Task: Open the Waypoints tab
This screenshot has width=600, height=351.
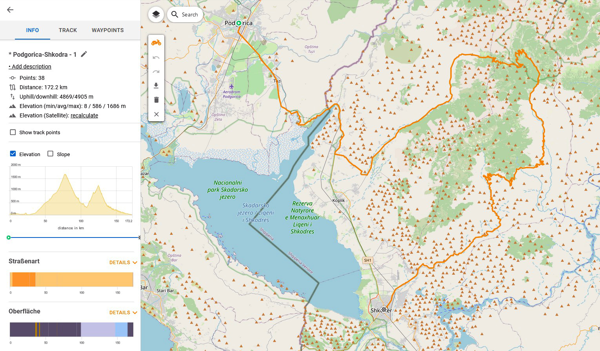Action: pyautogui.click(x=107, y=30)
